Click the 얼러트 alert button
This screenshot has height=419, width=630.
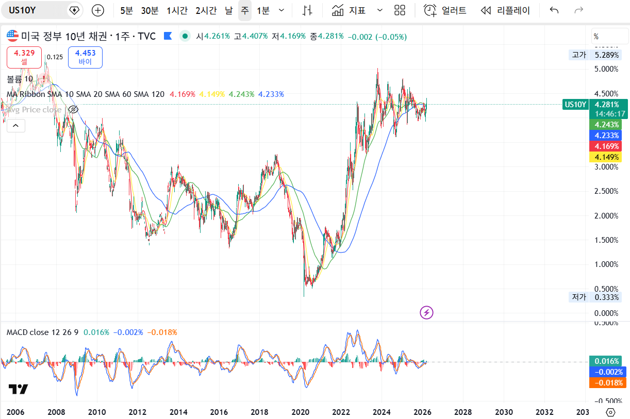[445, 10]
